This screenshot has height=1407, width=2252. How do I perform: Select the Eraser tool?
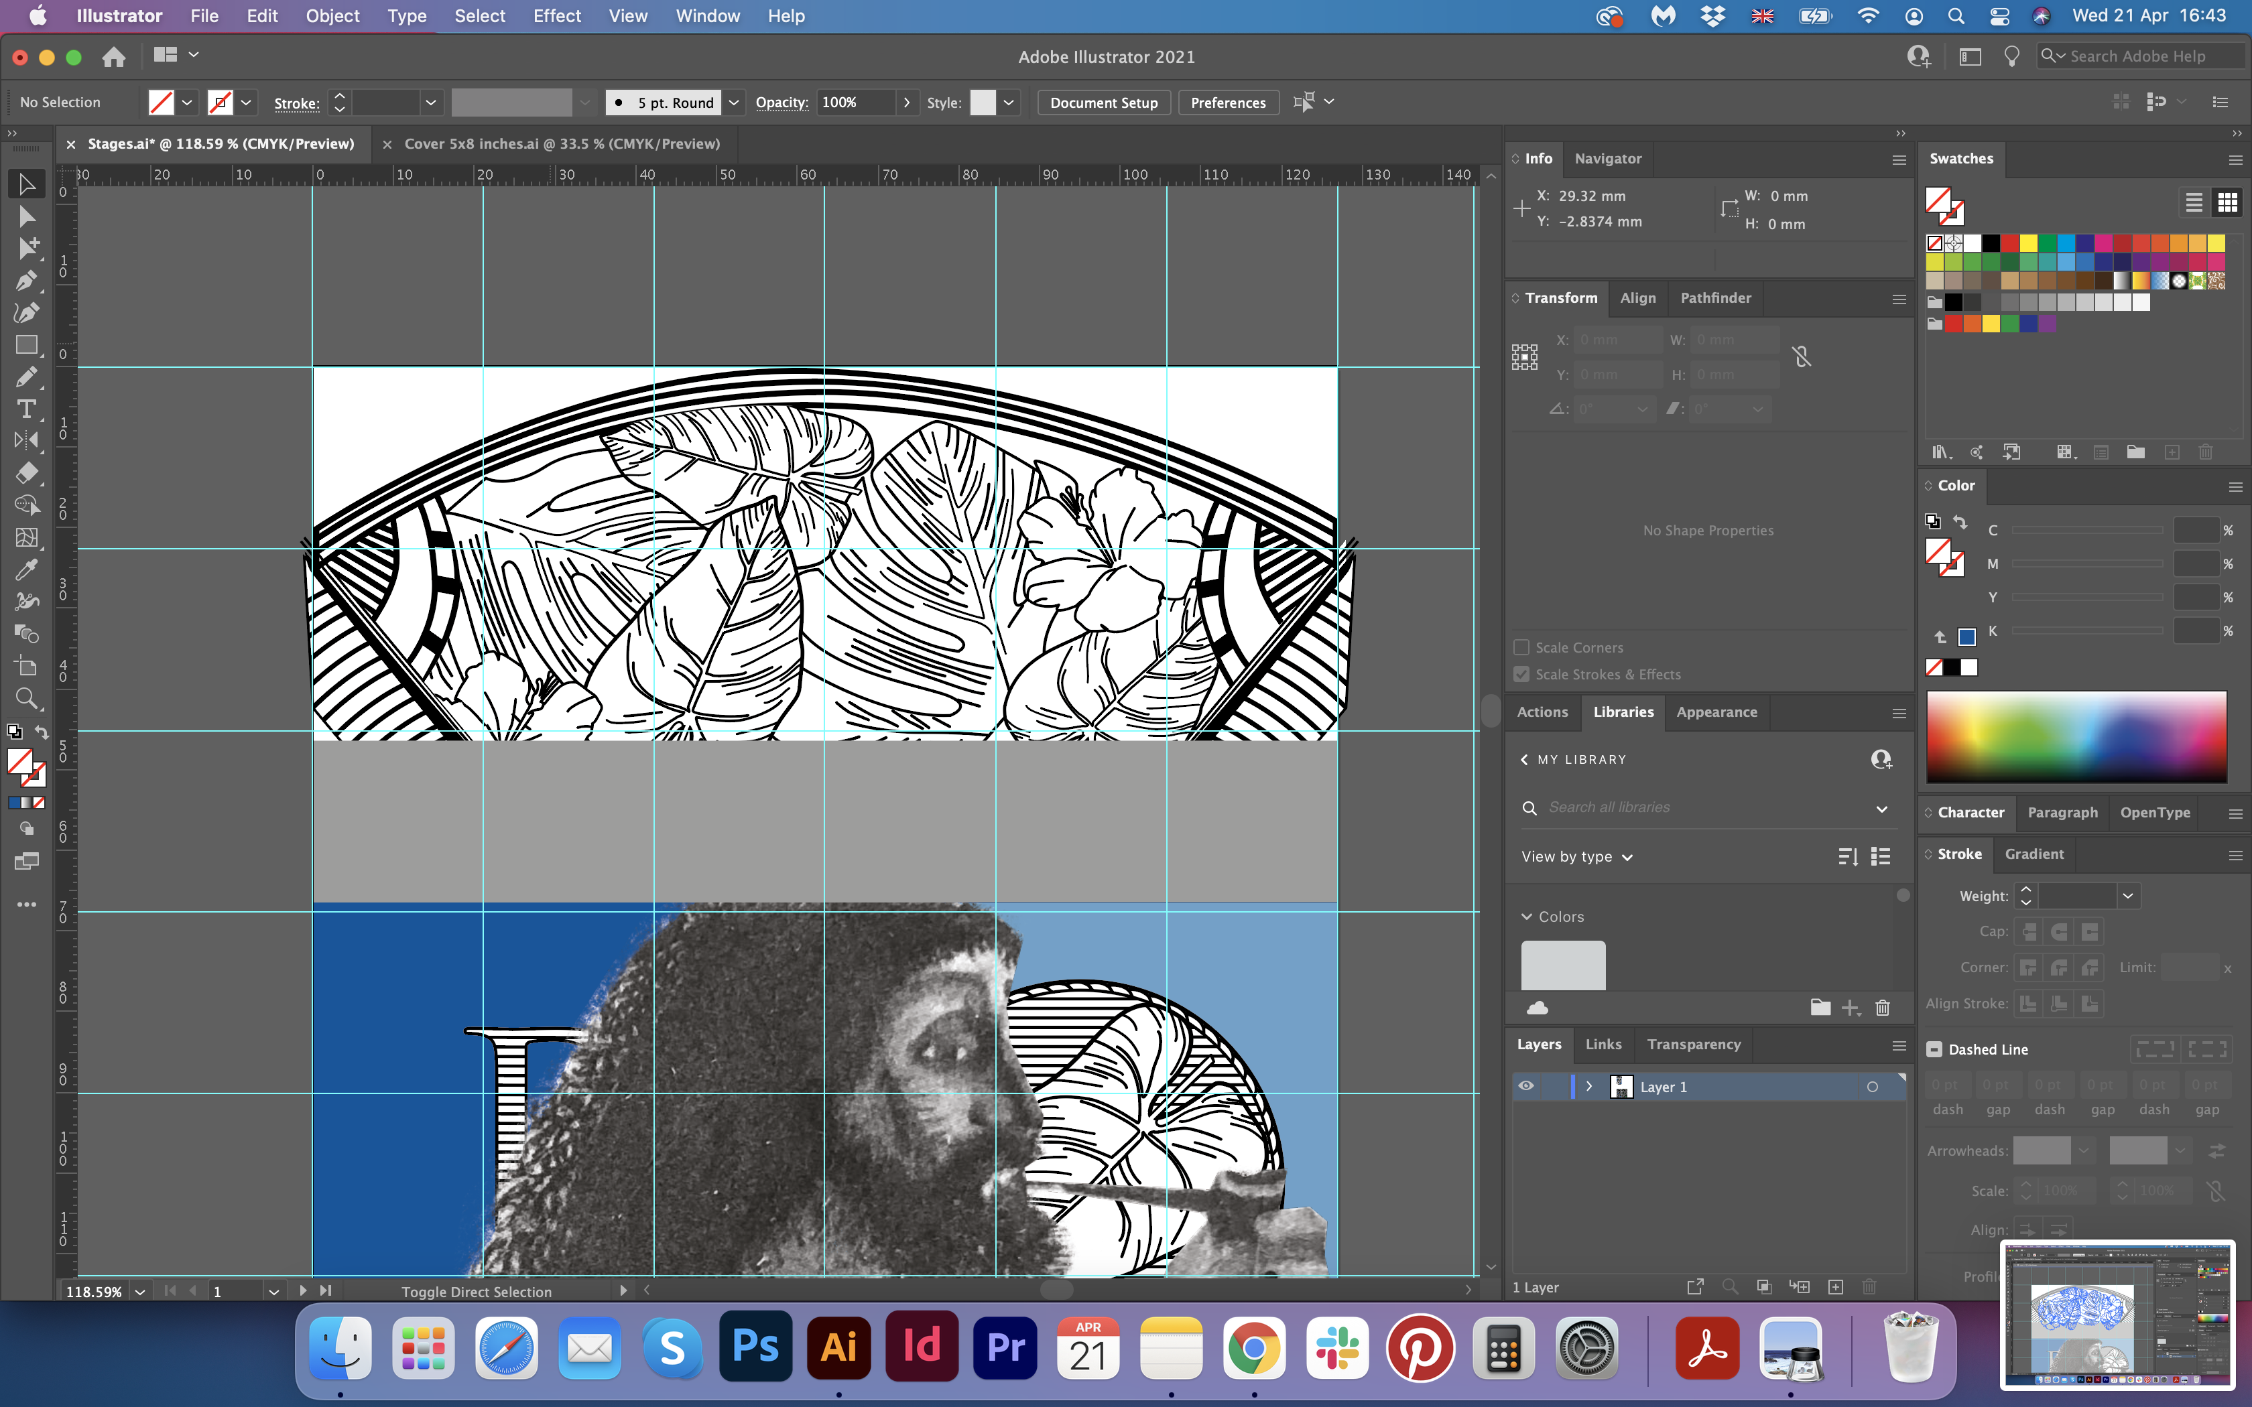26,473
